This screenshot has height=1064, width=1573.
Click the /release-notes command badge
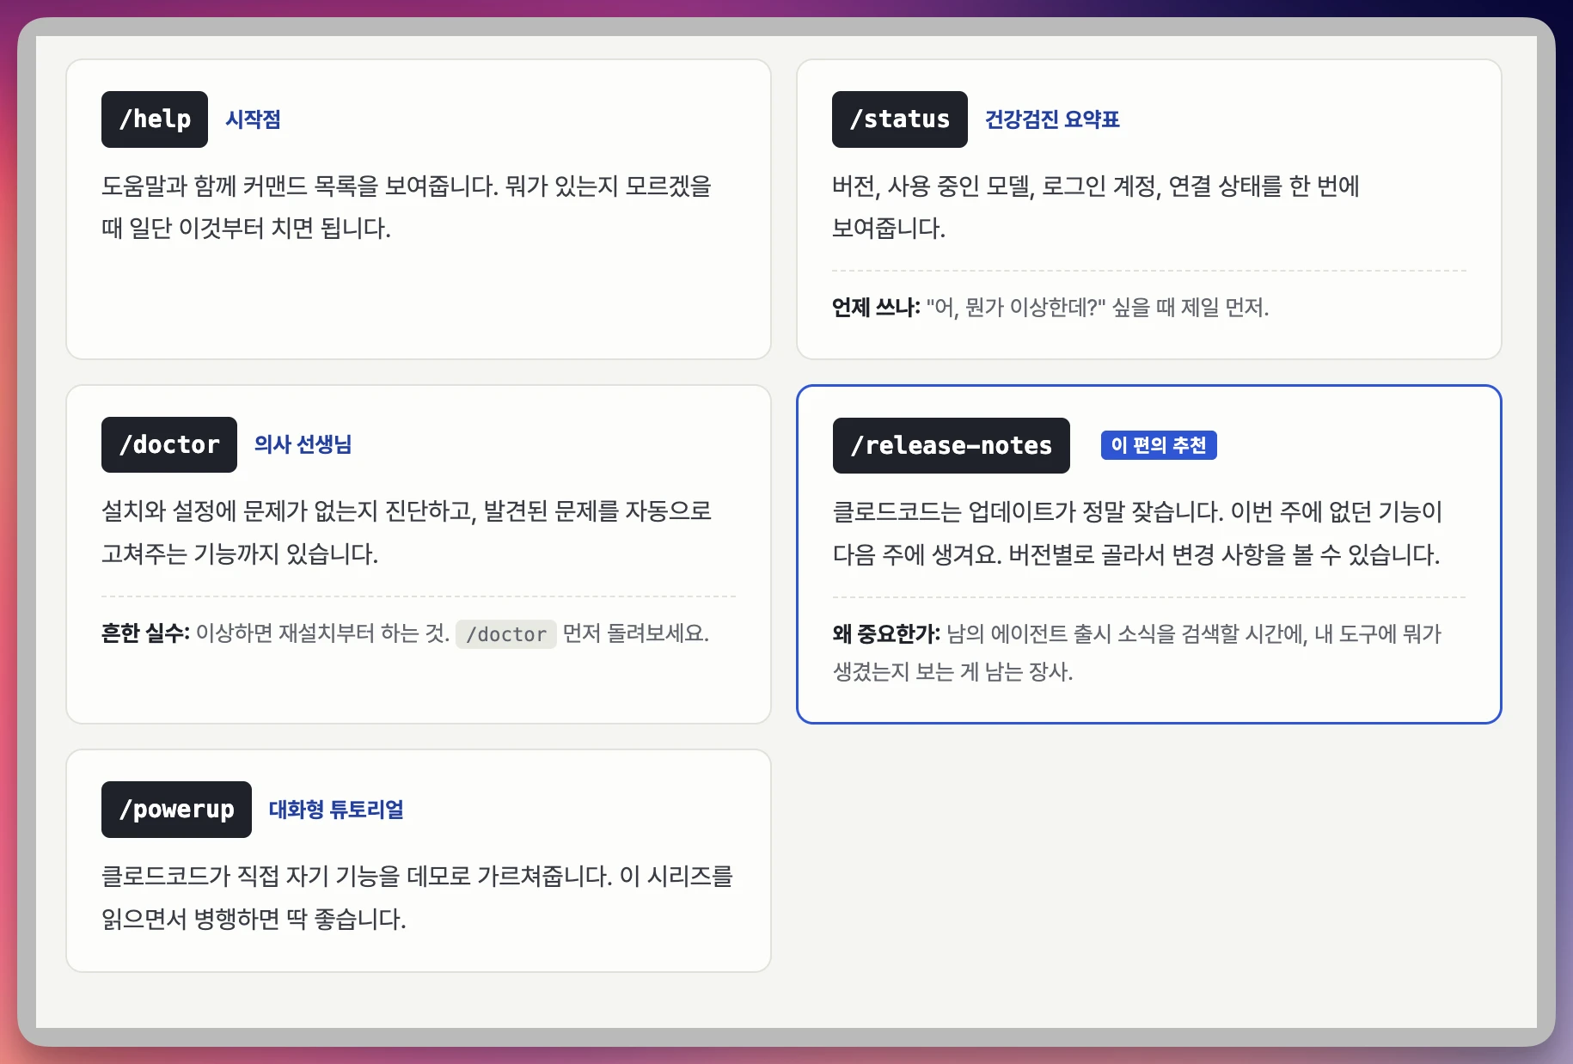coord(952,445)
